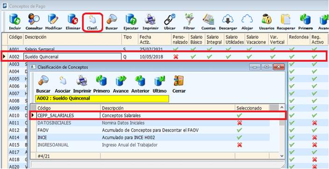Click the Eliminar database icon

pyautogui.click(x=73, y=19)
